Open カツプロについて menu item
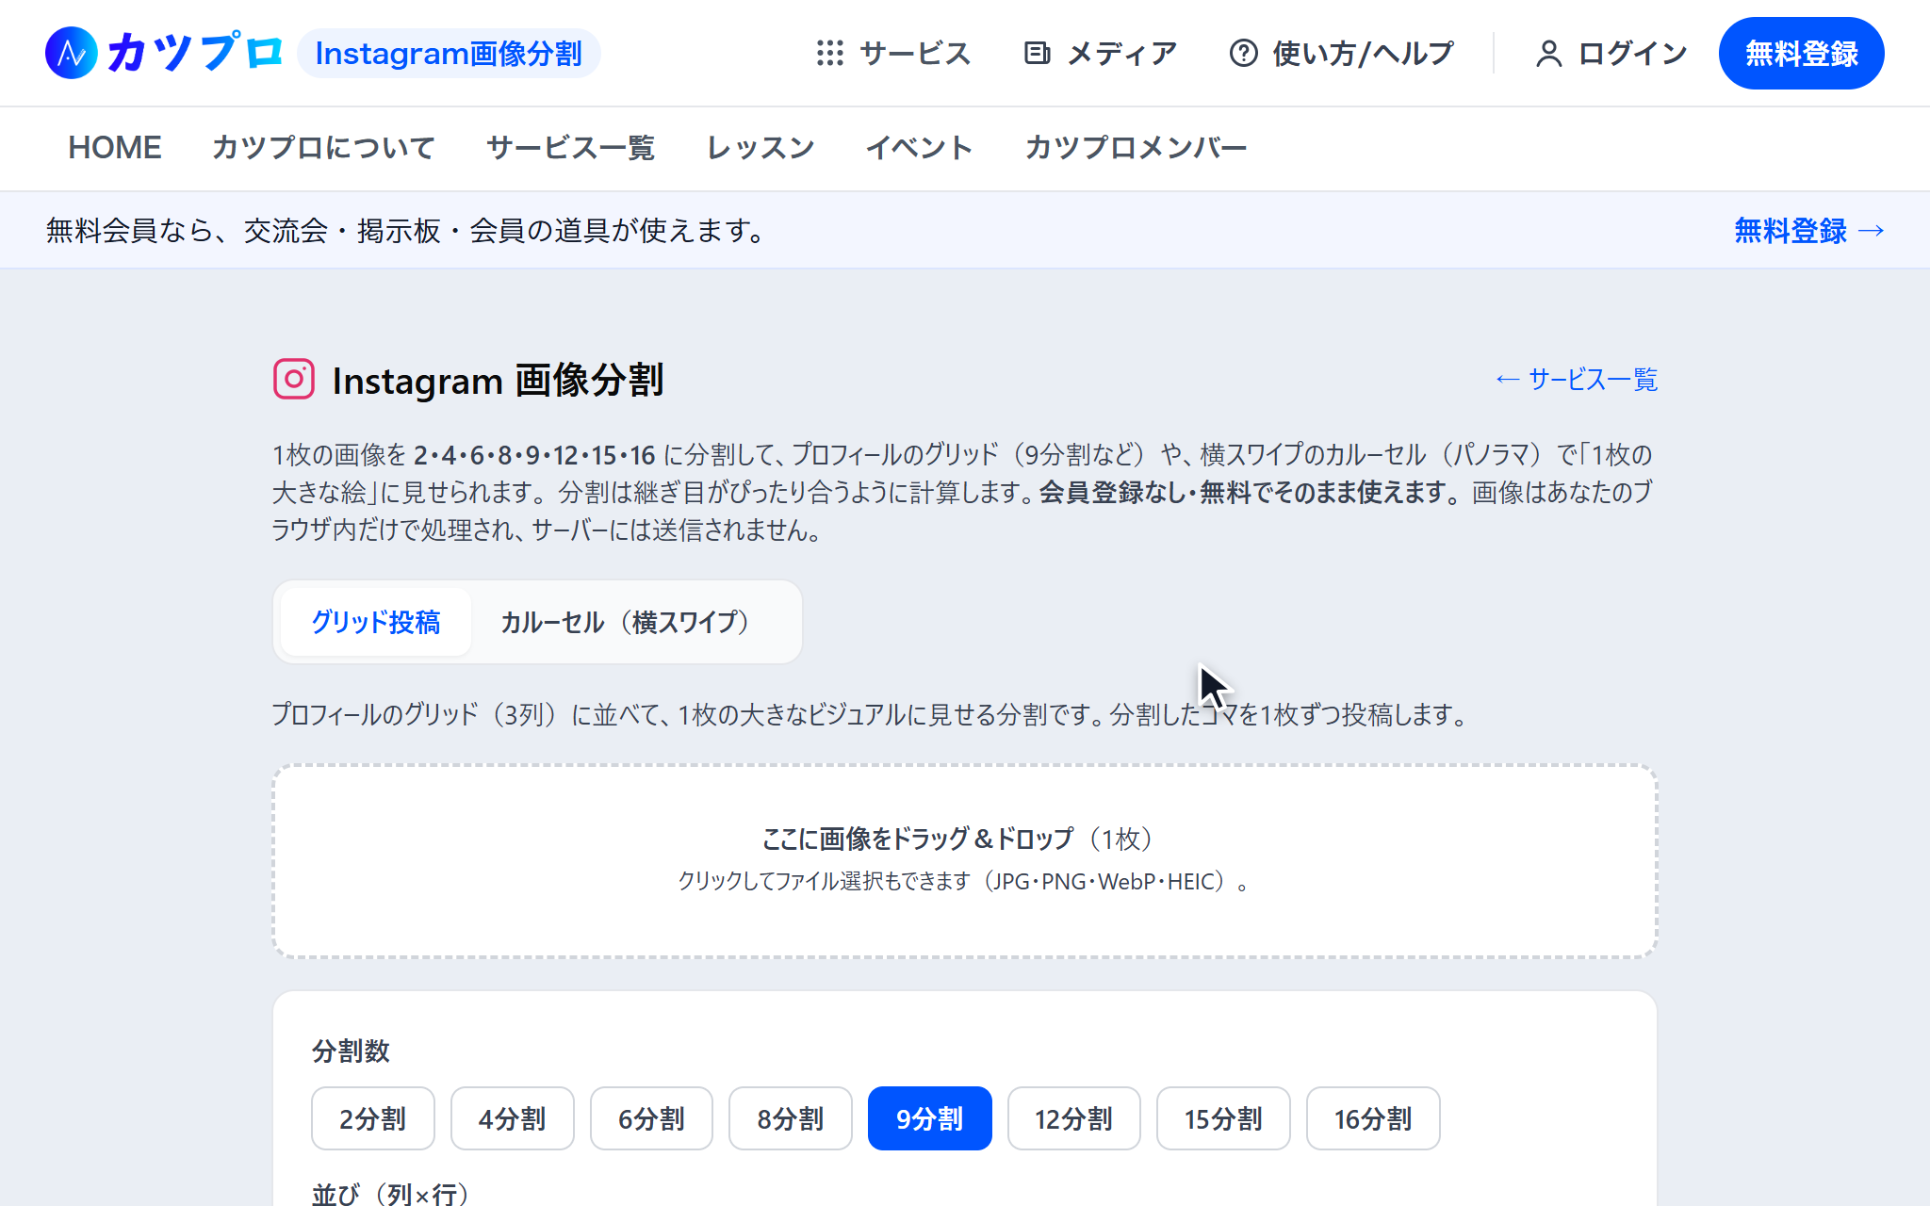The image size is (1930, 1206). click(323, 148)
